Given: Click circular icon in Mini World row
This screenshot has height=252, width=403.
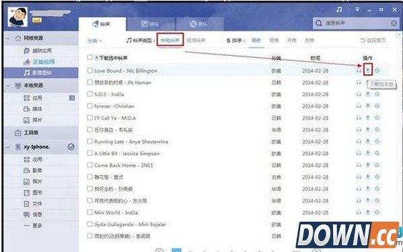Looking at the screenshot, I should pos(377,212).
